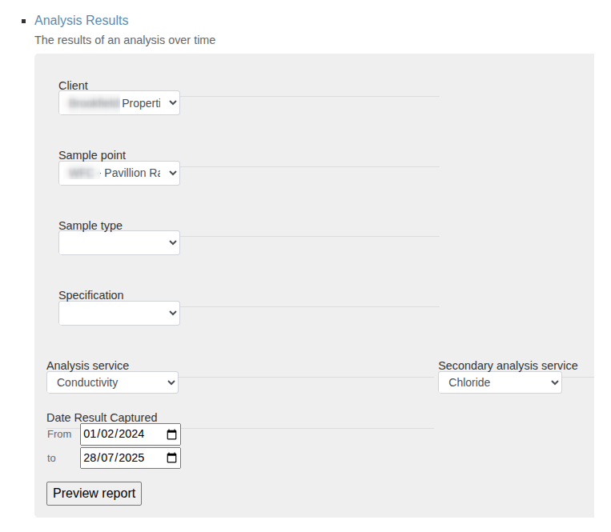611x532 pixels.
Task: Select the year '2025' in to date
Action: coord(131,458)
